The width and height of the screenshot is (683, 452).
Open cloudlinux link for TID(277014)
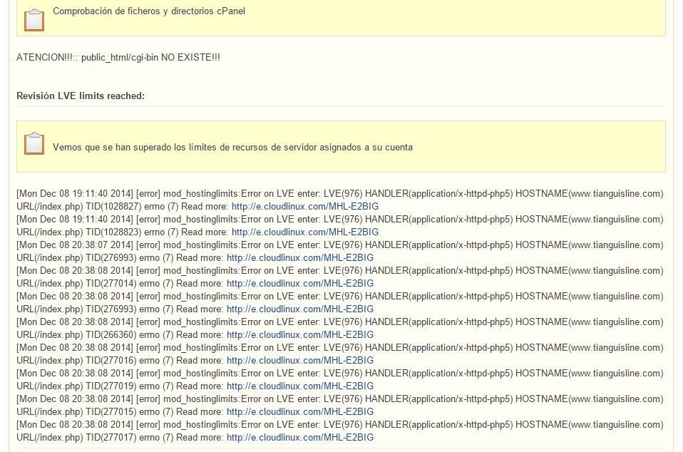(x=300, y=284)
